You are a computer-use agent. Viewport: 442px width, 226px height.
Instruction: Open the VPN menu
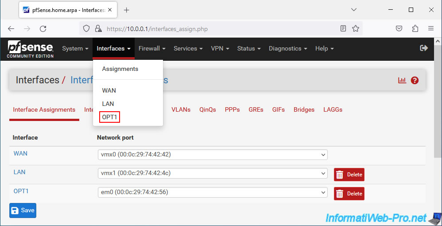[220, 49]
